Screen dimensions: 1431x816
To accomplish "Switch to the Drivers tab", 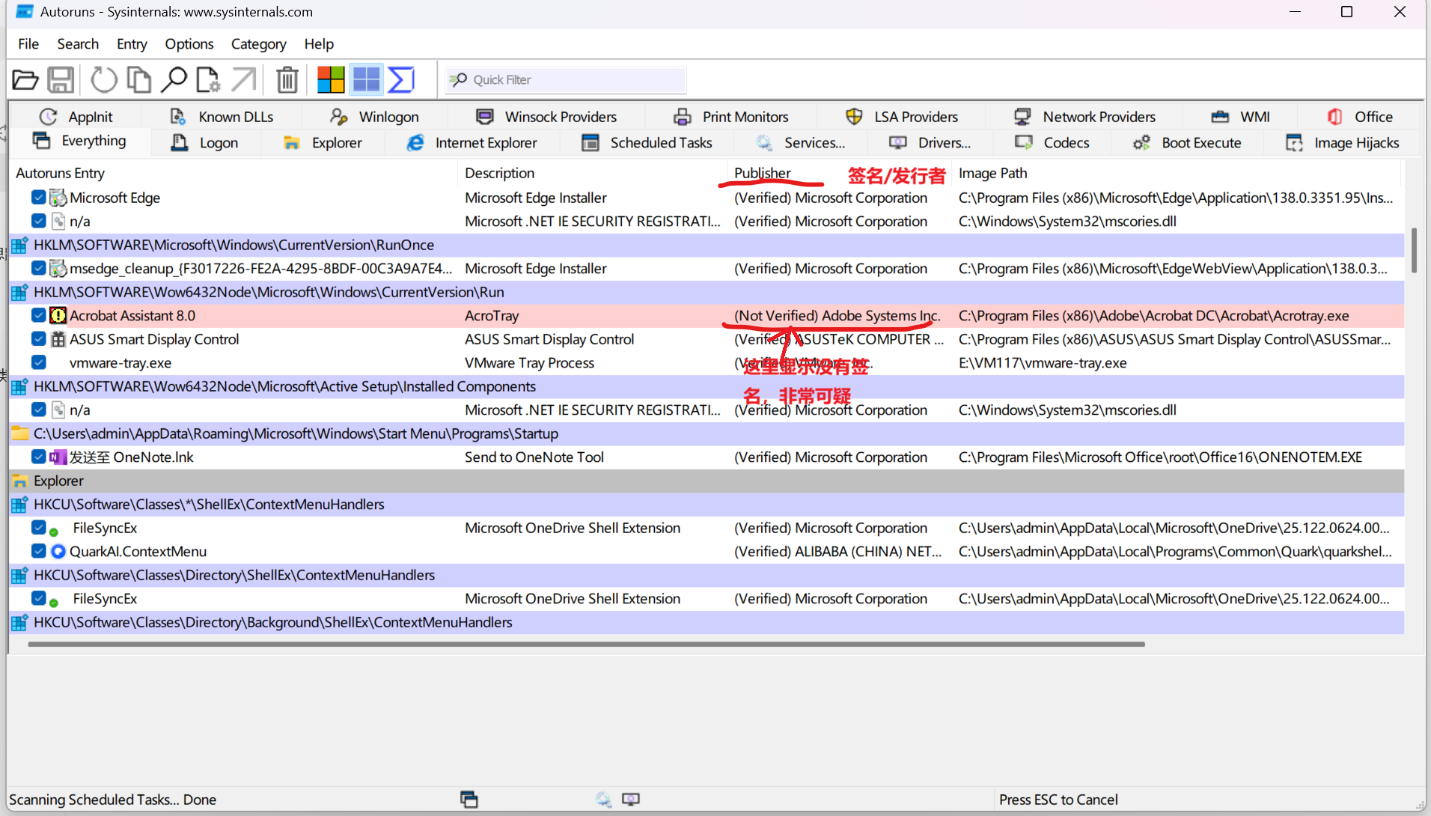I will click(930, 142).
